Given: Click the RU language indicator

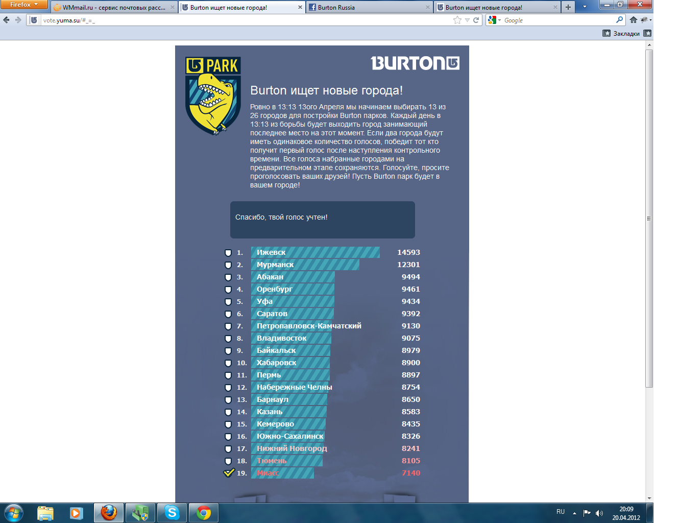Looking at the screenshot, I should click(x=561, y=512).
